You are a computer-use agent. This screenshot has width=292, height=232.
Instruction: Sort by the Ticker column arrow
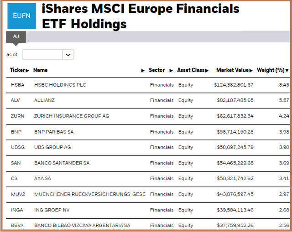pyautogui.click(x=27, y=71)
